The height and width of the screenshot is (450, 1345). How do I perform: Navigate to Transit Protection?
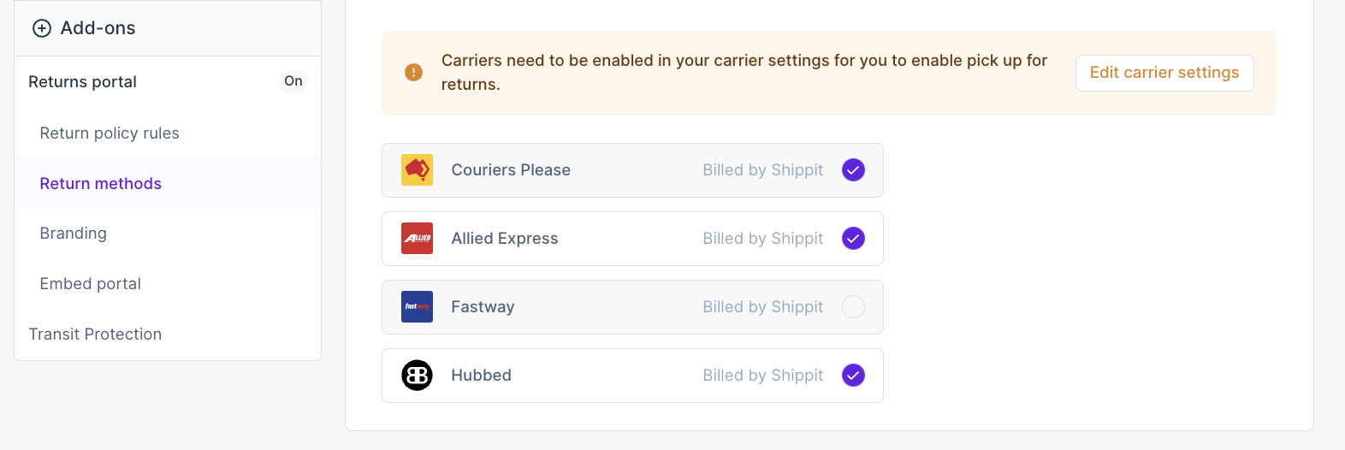pyautogui.click(x=95, y=335)
